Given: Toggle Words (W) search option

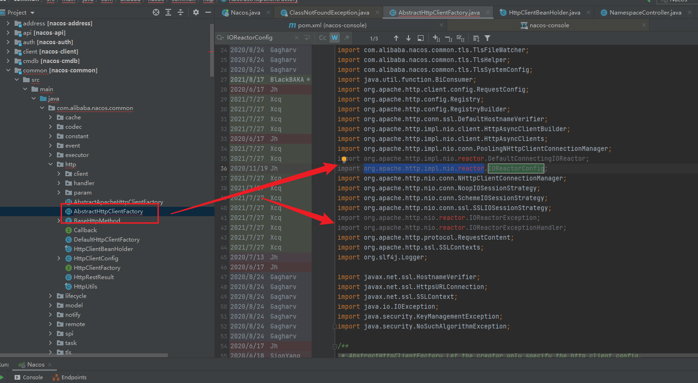Looking at the screenshot, I should point(335,38).
